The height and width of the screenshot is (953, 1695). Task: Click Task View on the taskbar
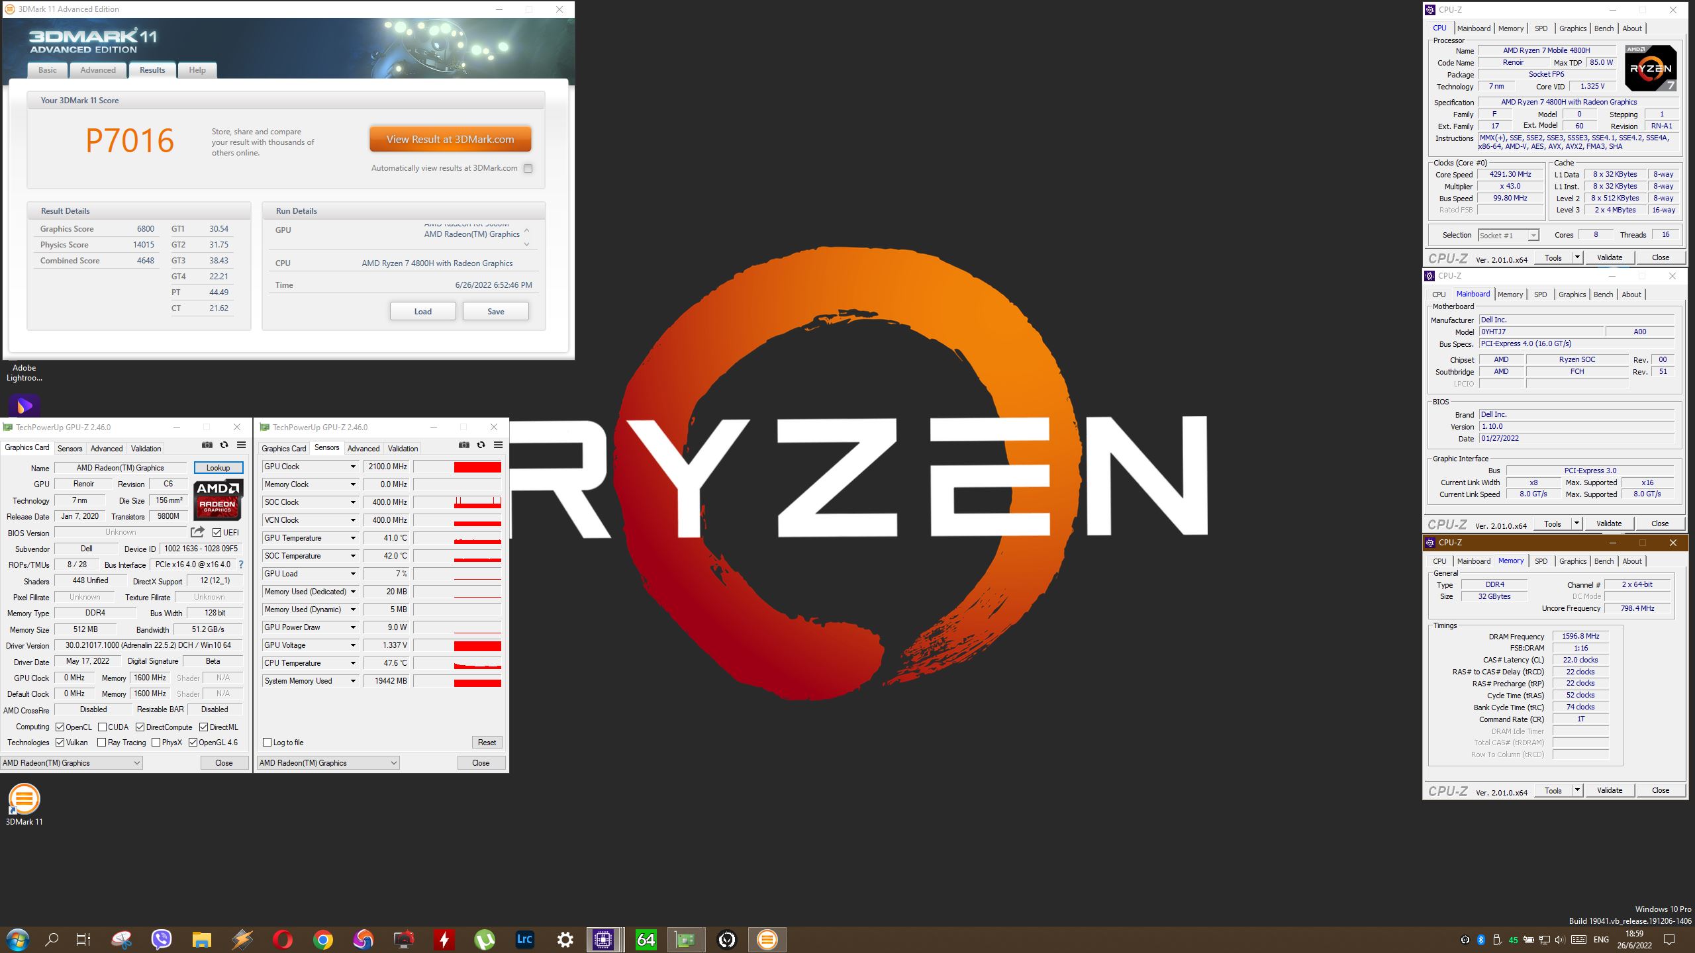[82, 940]
